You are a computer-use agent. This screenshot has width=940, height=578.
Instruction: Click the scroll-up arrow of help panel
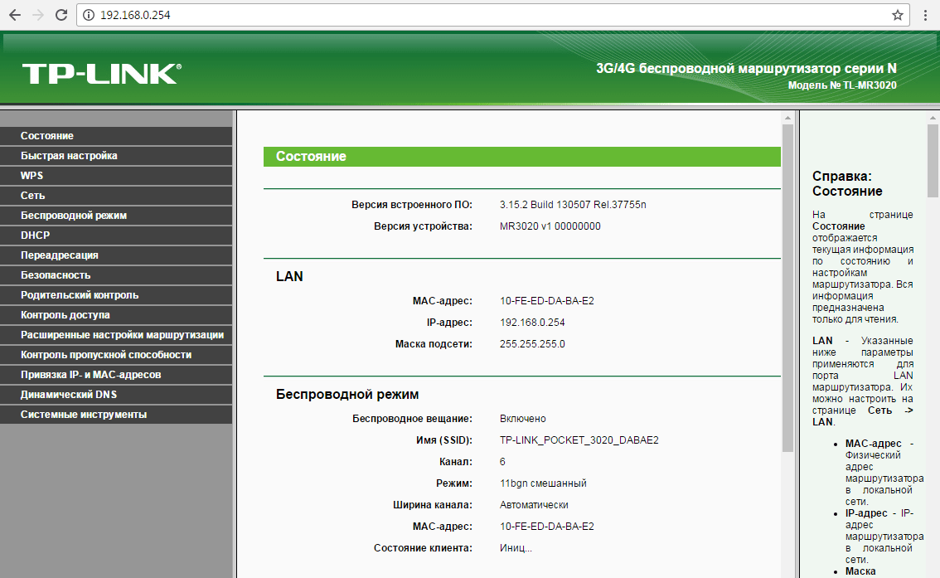(933, 118)
